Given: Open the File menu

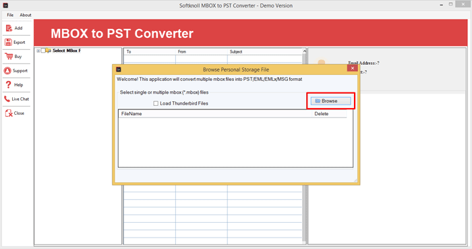Looking at the screenshot, I should [10, 15].
